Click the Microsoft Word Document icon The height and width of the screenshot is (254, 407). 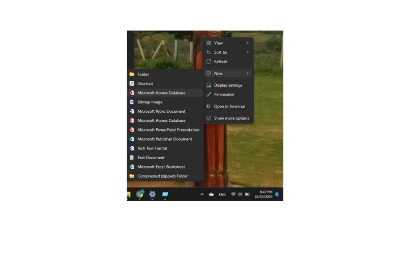click(x=132, y=111)
